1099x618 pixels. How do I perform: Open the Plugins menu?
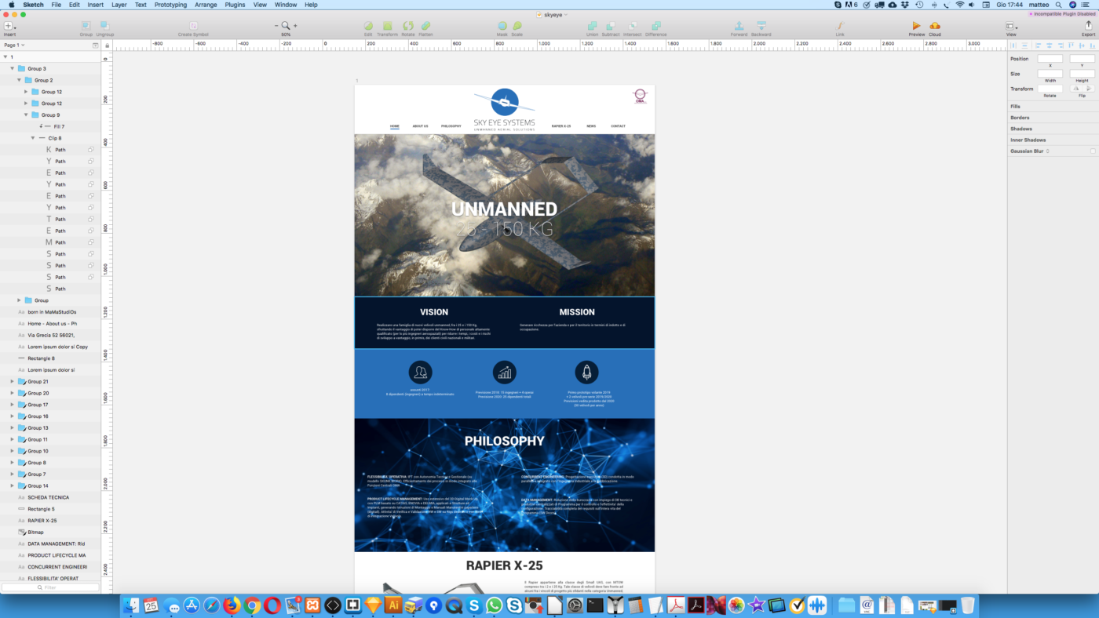235,5
